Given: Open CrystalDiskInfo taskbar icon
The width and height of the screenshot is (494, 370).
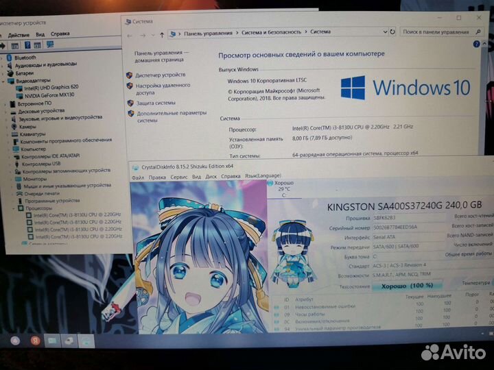Looking at the screenshot, I should click(86, 341).
